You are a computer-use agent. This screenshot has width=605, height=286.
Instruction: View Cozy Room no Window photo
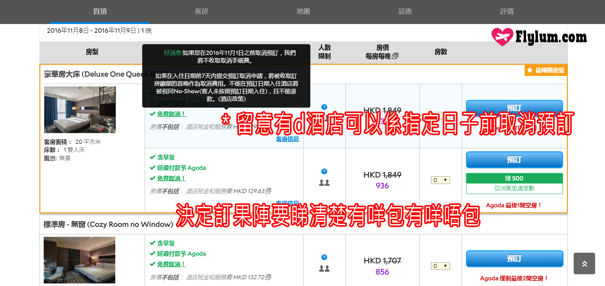[x=79, y=260]
